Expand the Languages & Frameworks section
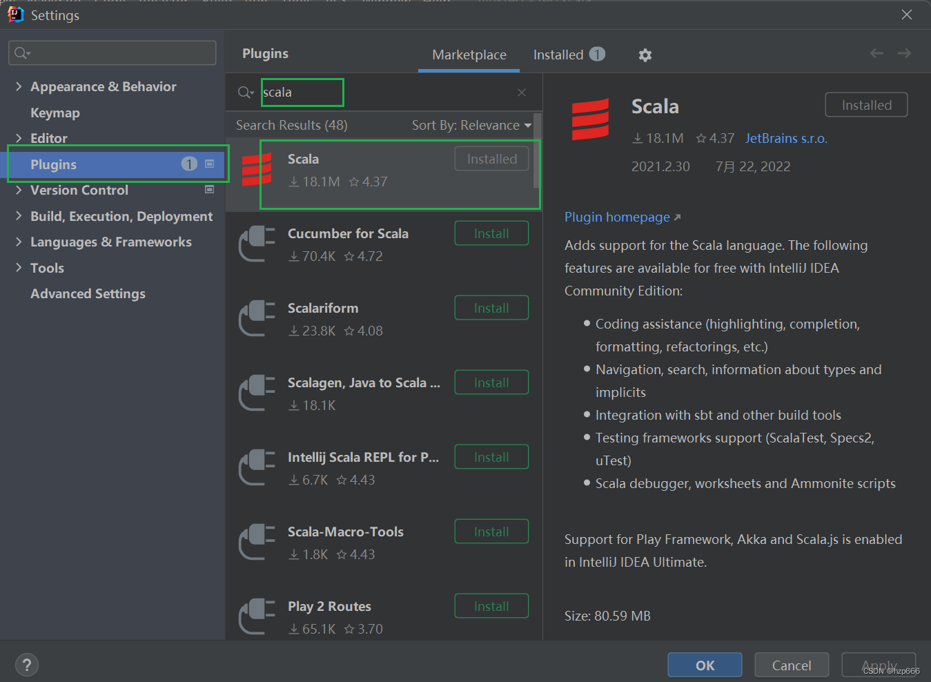 tap(19, 242)
